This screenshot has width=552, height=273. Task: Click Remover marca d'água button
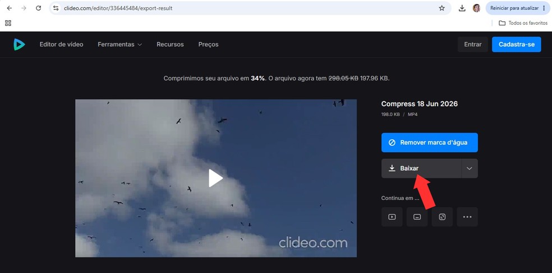pos(430,143)
